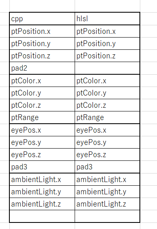Click eyePos.z under hlsl column
Image resolution: width=157 pixels, height=229 pixels.
pyautogui.click(x=107, y=155)
